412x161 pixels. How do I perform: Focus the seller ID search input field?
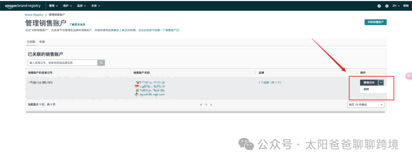63,63
